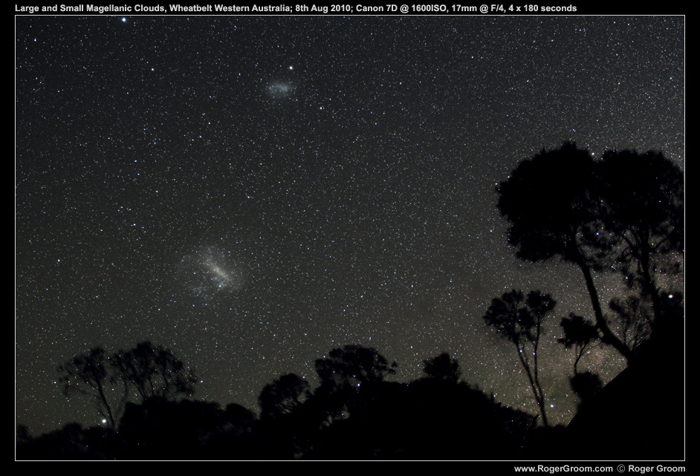Click the www.RogerGroom.com website text
Viewport: 700px width, 476px height.
(x=563, y=469)
